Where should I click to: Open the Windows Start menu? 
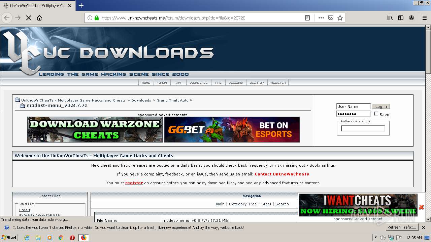click(9, 238)
